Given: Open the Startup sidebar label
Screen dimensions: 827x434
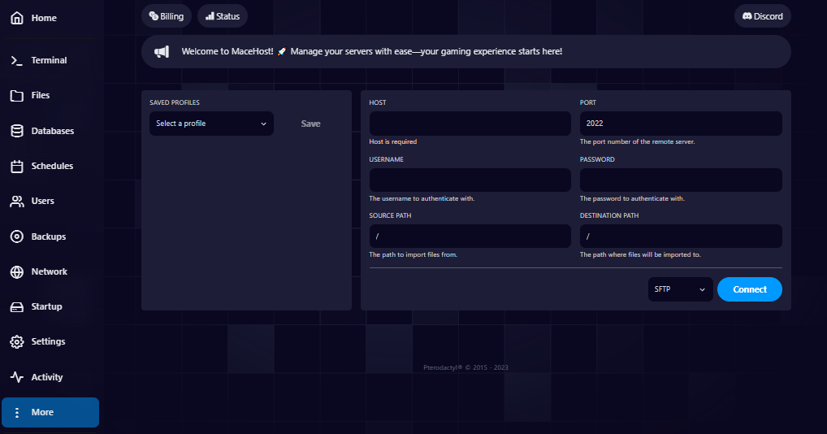Looking at the screenshot, I should tap(46, 306).
